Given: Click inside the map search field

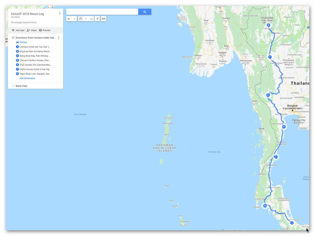Looking at the screenshot, I should 102,12.
